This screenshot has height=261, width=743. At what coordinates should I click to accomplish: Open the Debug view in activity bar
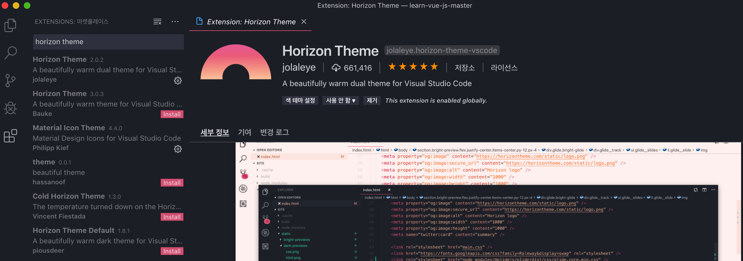[11, 108]
